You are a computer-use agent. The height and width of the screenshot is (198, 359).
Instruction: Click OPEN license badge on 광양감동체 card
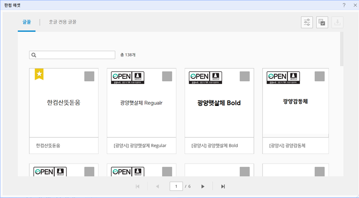[x=283, y=78]
